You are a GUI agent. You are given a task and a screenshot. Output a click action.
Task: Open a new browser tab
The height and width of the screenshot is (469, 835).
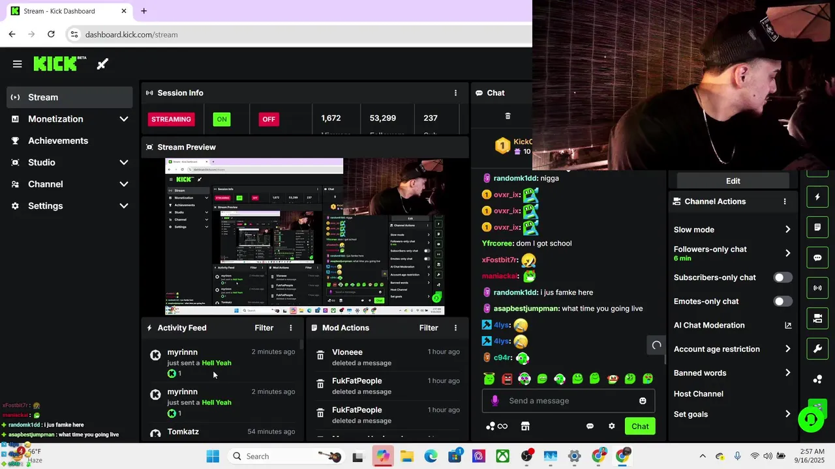[x=144, y=11]
